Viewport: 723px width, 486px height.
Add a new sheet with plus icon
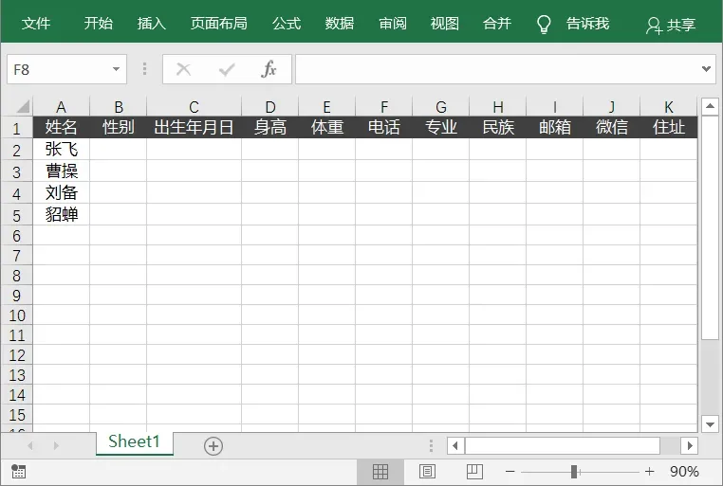point(213,446)
